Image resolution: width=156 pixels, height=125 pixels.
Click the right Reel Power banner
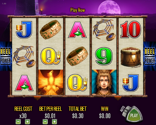pos(150,56)
